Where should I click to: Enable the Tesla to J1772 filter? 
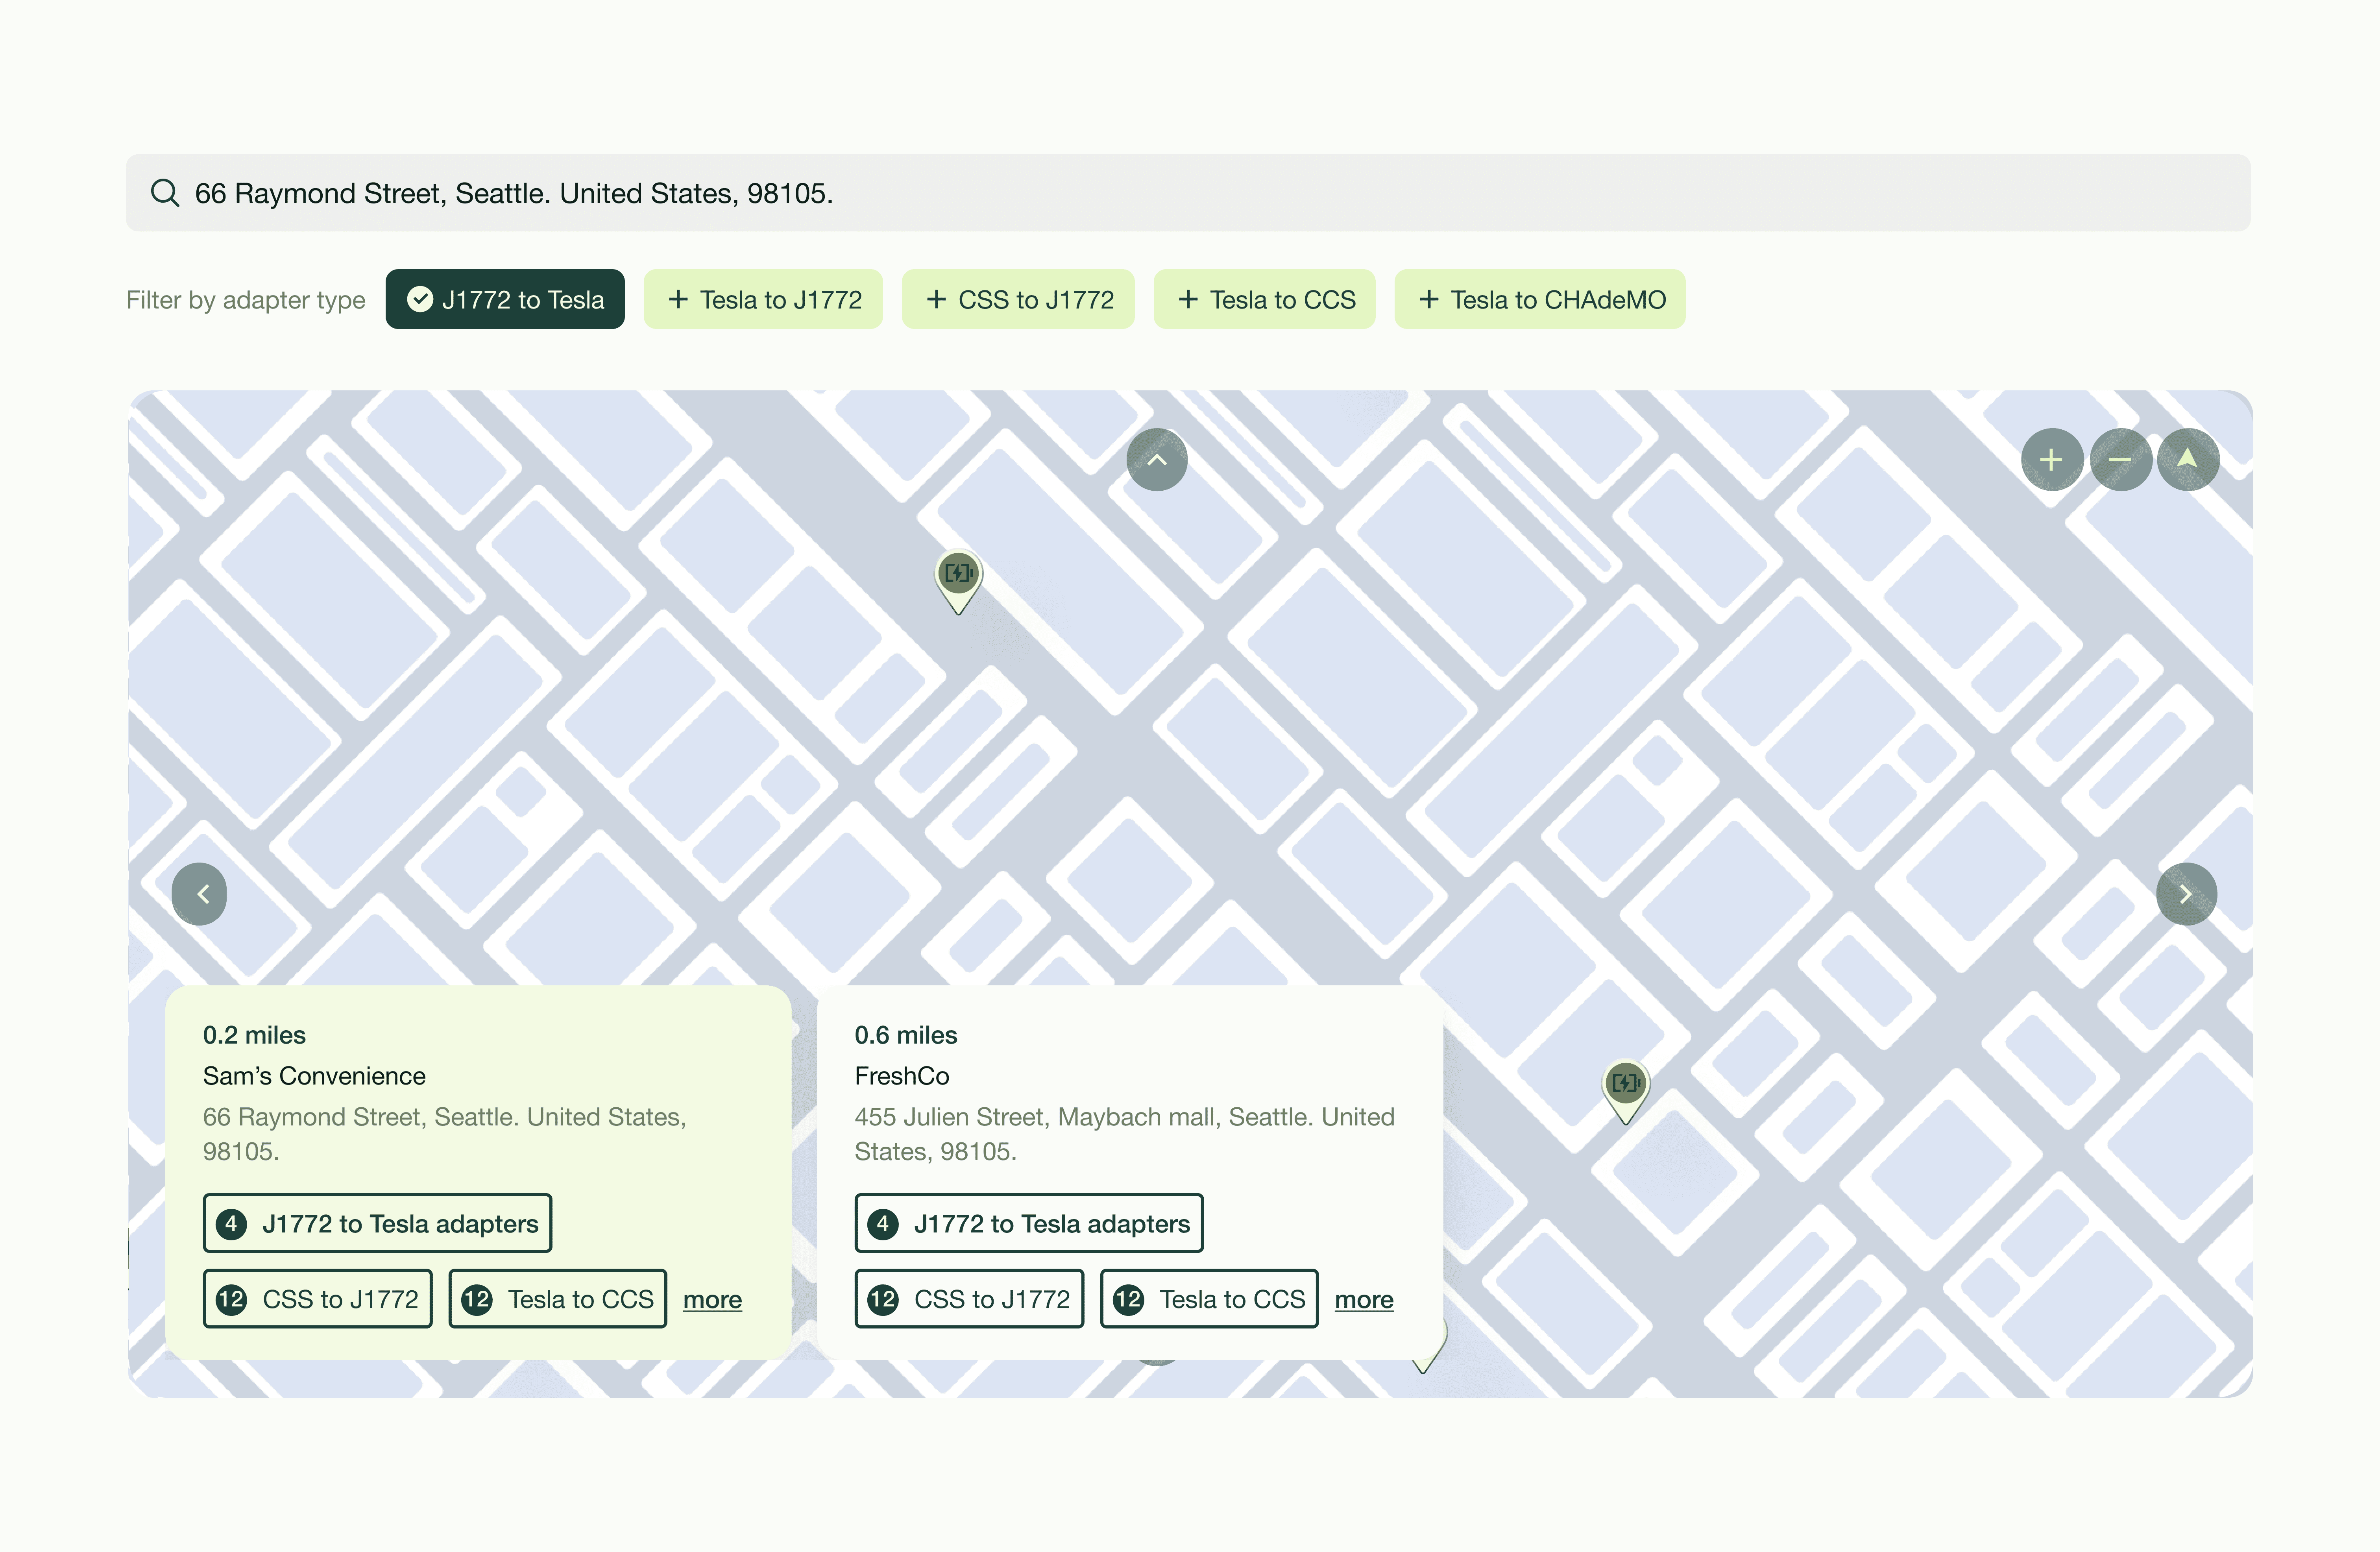click(x=763, y=300)
